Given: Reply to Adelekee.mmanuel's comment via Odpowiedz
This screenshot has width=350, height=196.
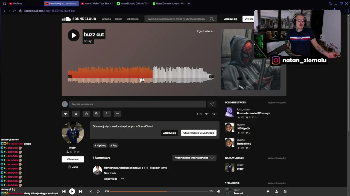Looking at the screenshot, I should coord(110,179).
